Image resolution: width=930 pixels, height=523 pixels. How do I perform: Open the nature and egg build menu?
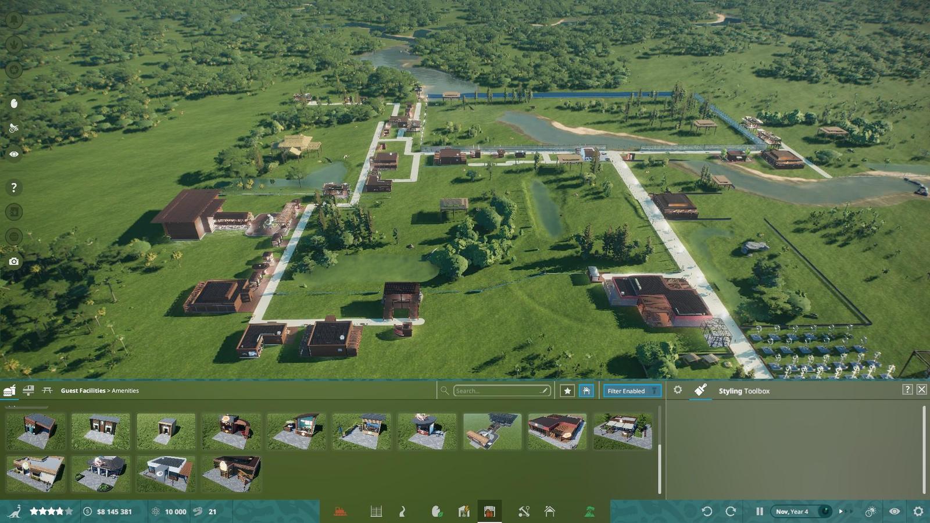(437, 511)
